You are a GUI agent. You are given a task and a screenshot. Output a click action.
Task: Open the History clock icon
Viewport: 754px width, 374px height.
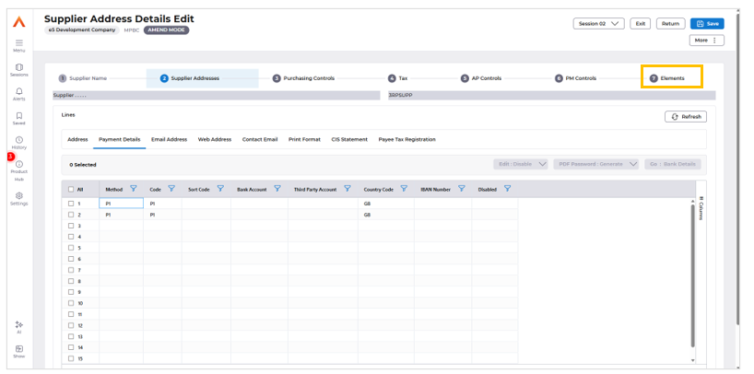(x=18, y=139)
